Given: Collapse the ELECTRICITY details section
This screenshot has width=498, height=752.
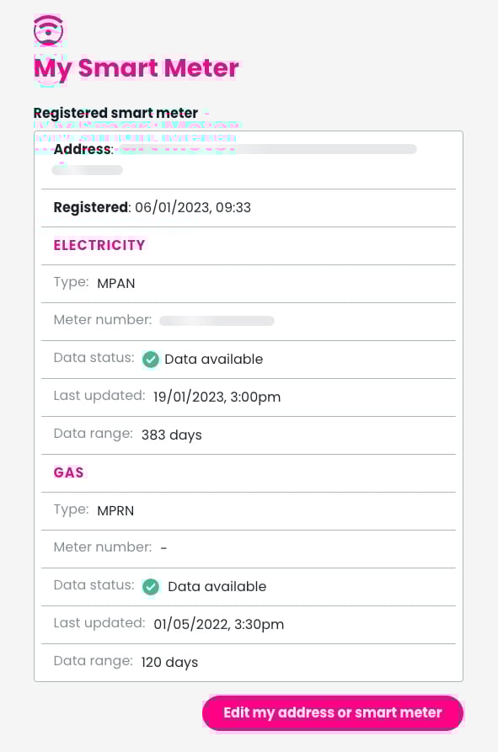Looking at the screenshot, I should (x=99, y=245).
